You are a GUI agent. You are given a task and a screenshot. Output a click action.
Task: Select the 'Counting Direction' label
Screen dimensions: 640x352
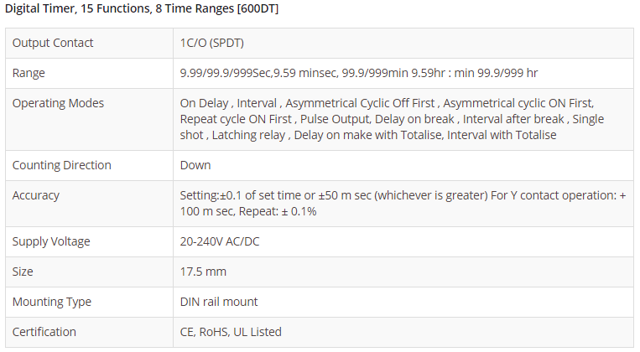61,165
